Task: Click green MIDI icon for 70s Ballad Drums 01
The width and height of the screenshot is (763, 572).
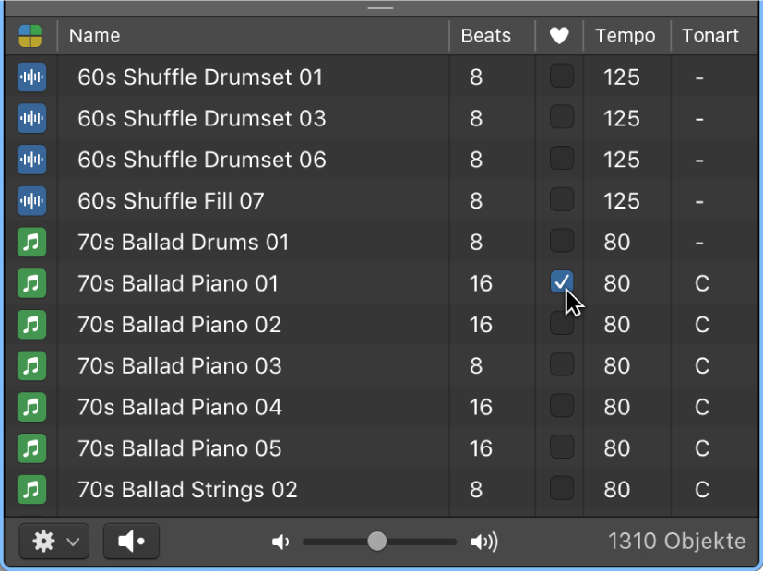Action: click(32, 242)
